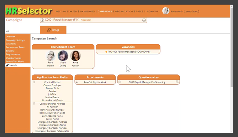
Task: Click the attachment icon beside Proof of Right to Work
Action: [x=77, y=82]
